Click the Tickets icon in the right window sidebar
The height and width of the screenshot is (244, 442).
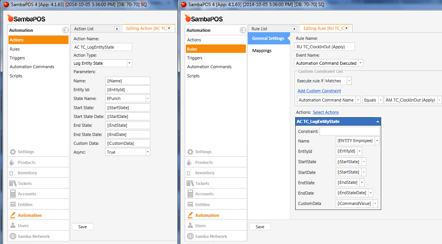tap(190, 183)
